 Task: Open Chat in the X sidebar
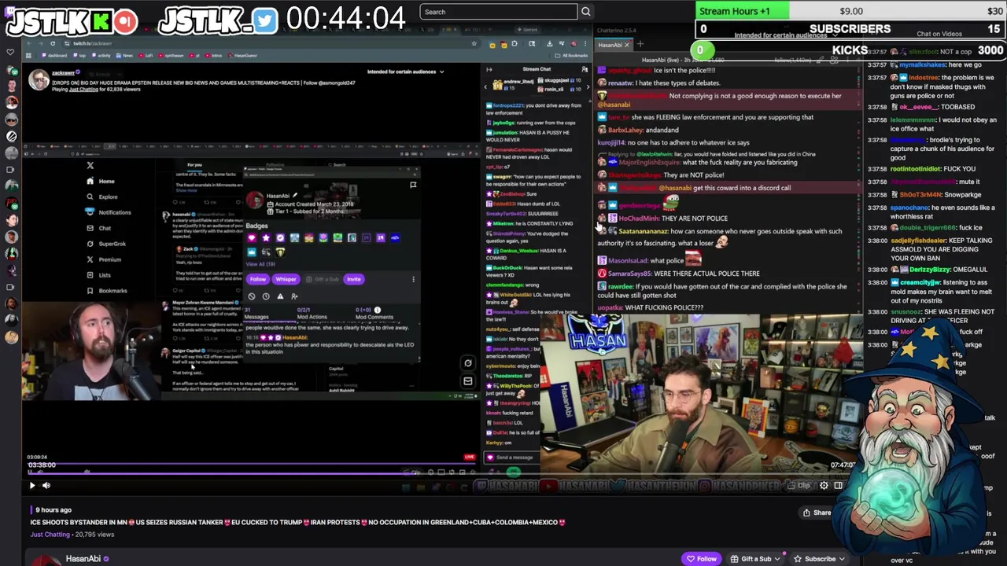tap(98, 228)
